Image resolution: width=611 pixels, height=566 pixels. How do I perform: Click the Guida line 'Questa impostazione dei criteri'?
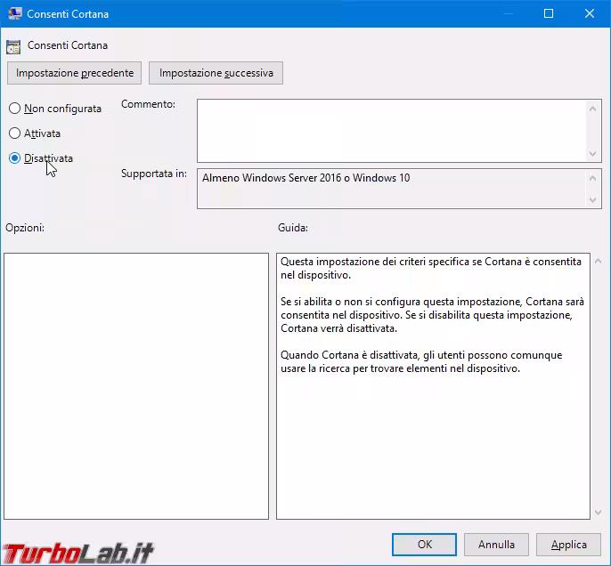[431, 262]
